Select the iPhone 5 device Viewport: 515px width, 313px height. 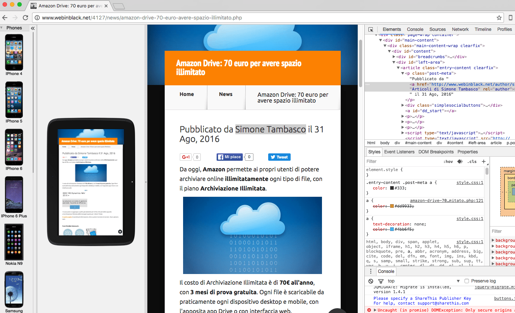tap(14, 102)
